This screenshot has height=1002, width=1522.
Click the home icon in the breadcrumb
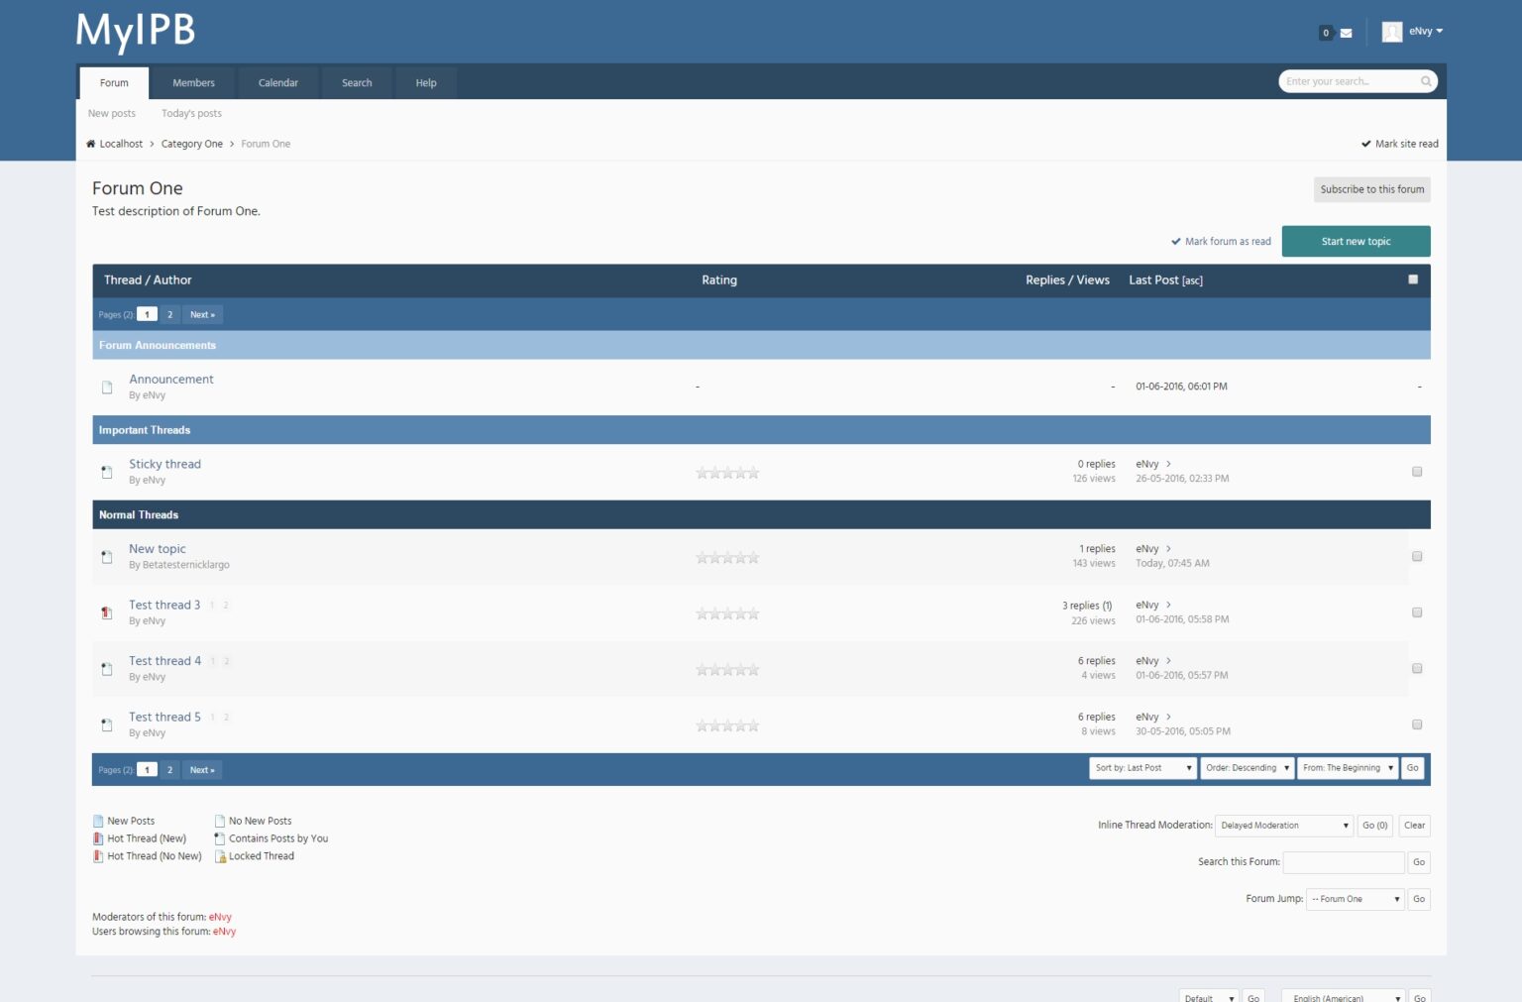click(90, 144)
